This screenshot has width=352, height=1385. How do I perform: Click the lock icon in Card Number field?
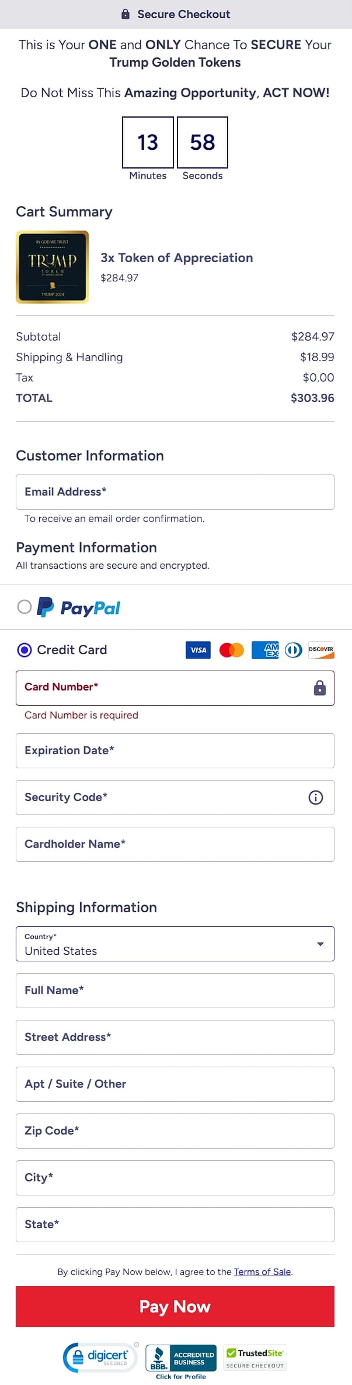(x=319, y=688)
